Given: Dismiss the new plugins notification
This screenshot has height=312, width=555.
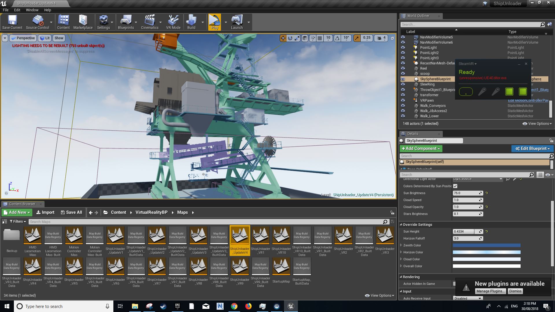Looking at the screenshot, I should (515, 291).
